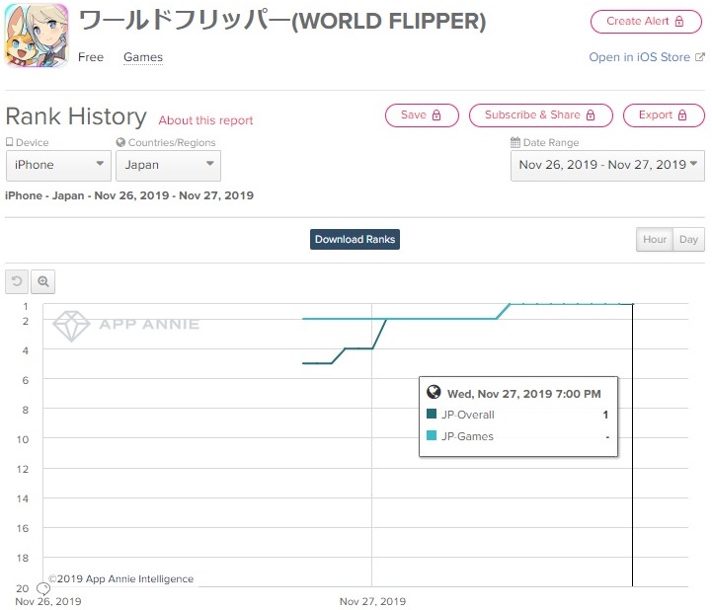Viewport: 712px width, 610px height.
Task: Click the calendar icon next to Date Range
Action: [x=515, y=142]
